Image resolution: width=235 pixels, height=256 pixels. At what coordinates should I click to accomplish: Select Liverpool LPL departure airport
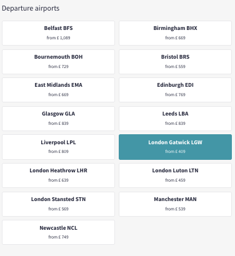(x=58, y=147)
